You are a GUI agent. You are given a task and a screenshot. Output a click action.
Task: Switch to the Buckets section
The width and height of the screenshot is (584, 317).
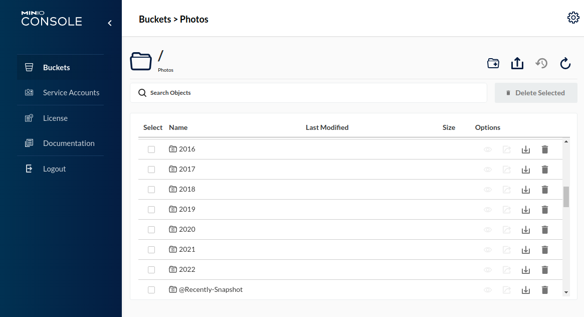[x=56, y=67]
